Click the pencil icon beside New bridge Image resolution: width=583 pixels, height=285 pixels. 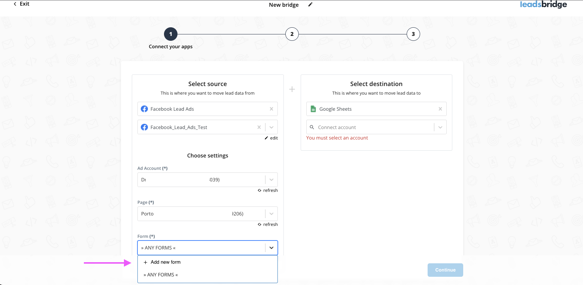click(310, 5)
